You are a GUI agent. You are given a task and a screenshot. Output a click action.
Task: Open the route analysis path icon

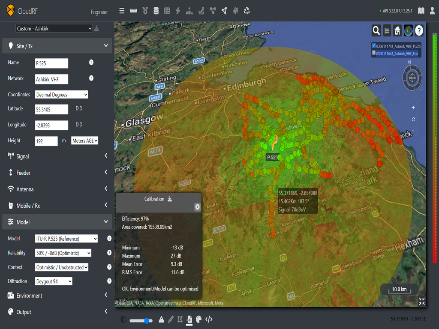201,11
